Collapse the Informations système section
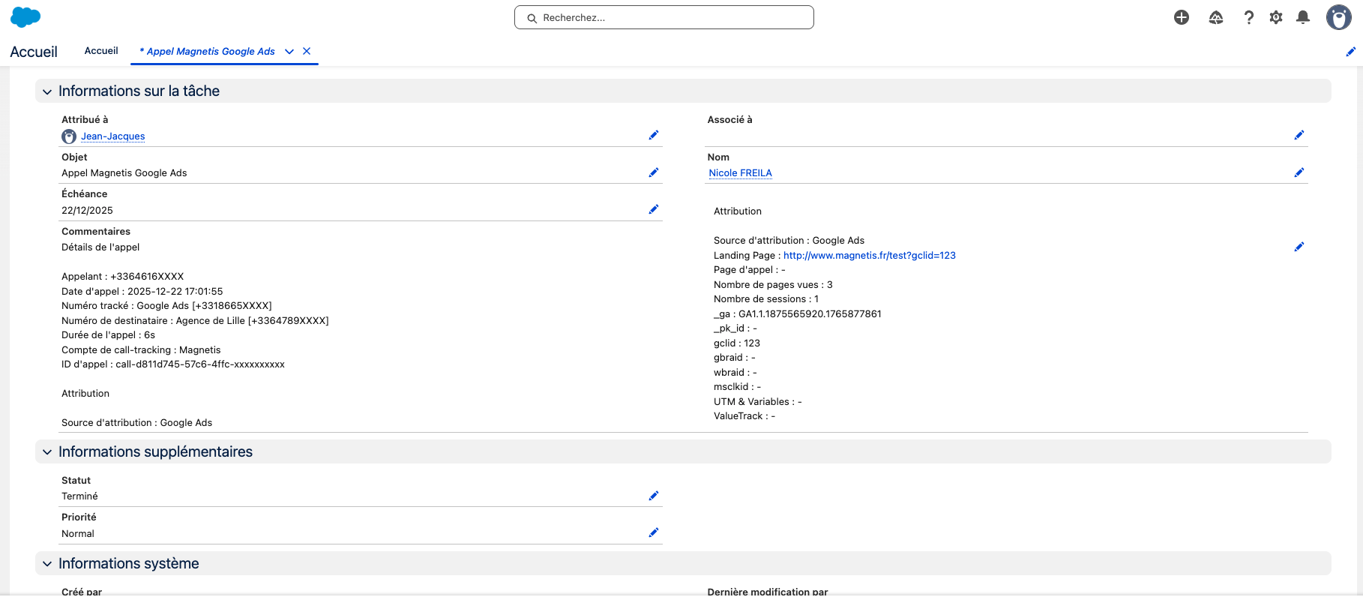 click(47, 564)
